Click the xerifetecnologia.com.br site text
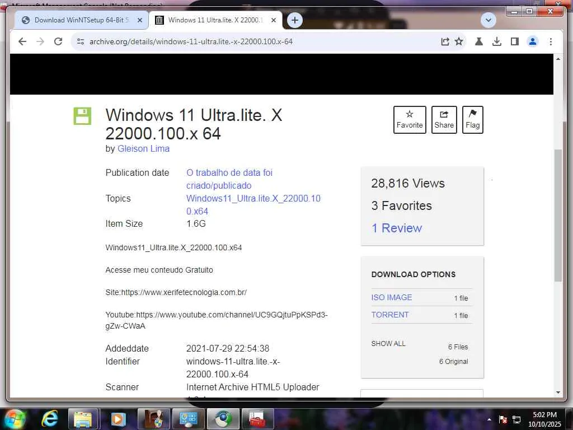Image resolution: width=573 pixels, height=430 pixels. (x=176, y=292)
